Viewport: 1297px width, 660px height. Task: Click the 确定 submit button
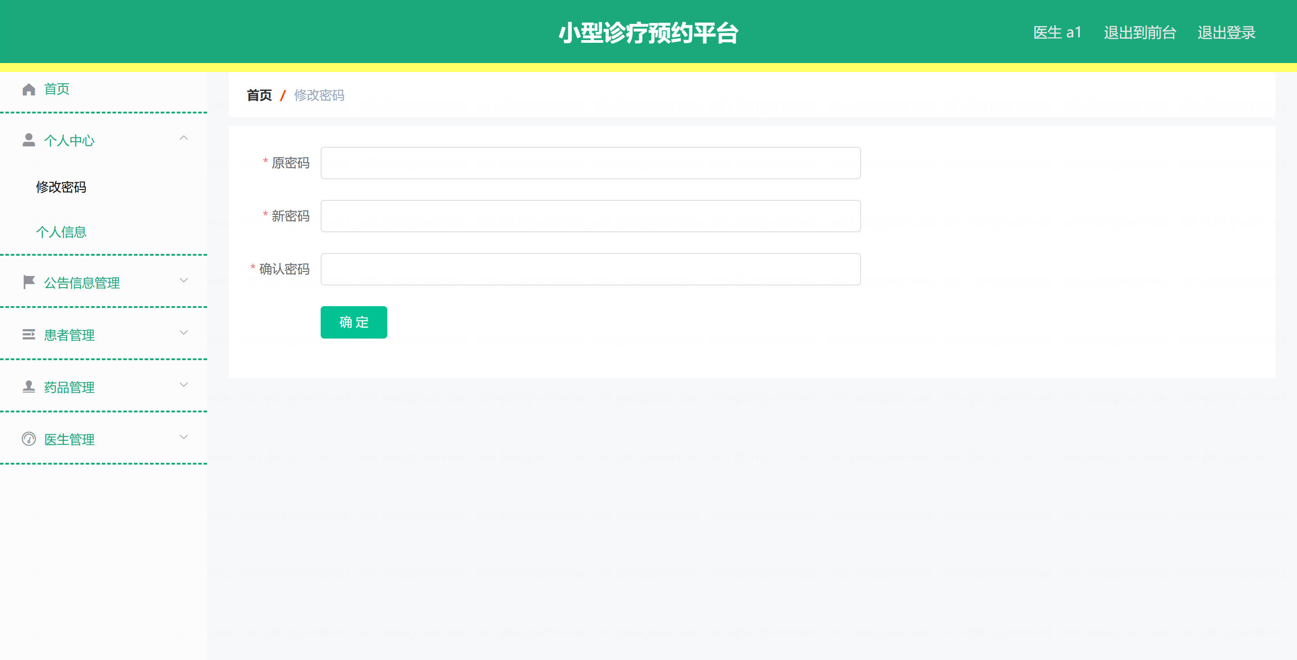point(354,322)
